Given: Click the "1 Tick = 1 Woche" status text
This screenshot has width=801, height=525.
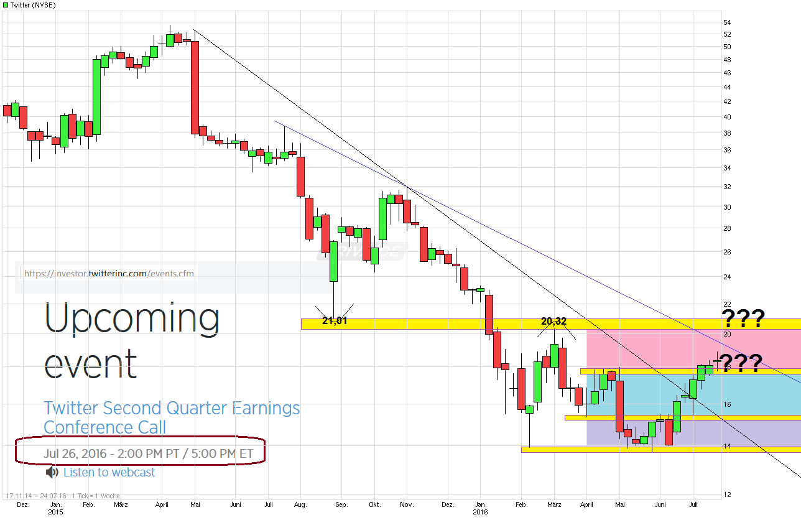Looking at the screenshot, I should click(x=96, y=496).
